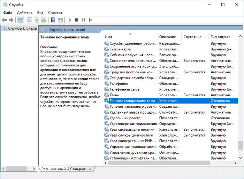The image size is (244, 179).
Task: Select the Службы удаленных рабоч... service row
Action: click(x=171, y=43)
